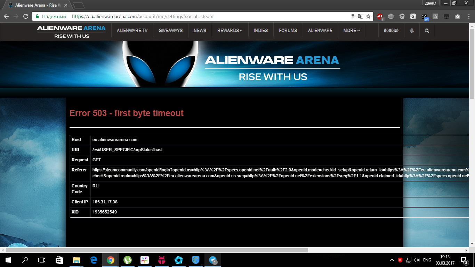The image size is (475, 267).
Task: Click the Error 503 first byte timeout heading
Action: point(127,113)
